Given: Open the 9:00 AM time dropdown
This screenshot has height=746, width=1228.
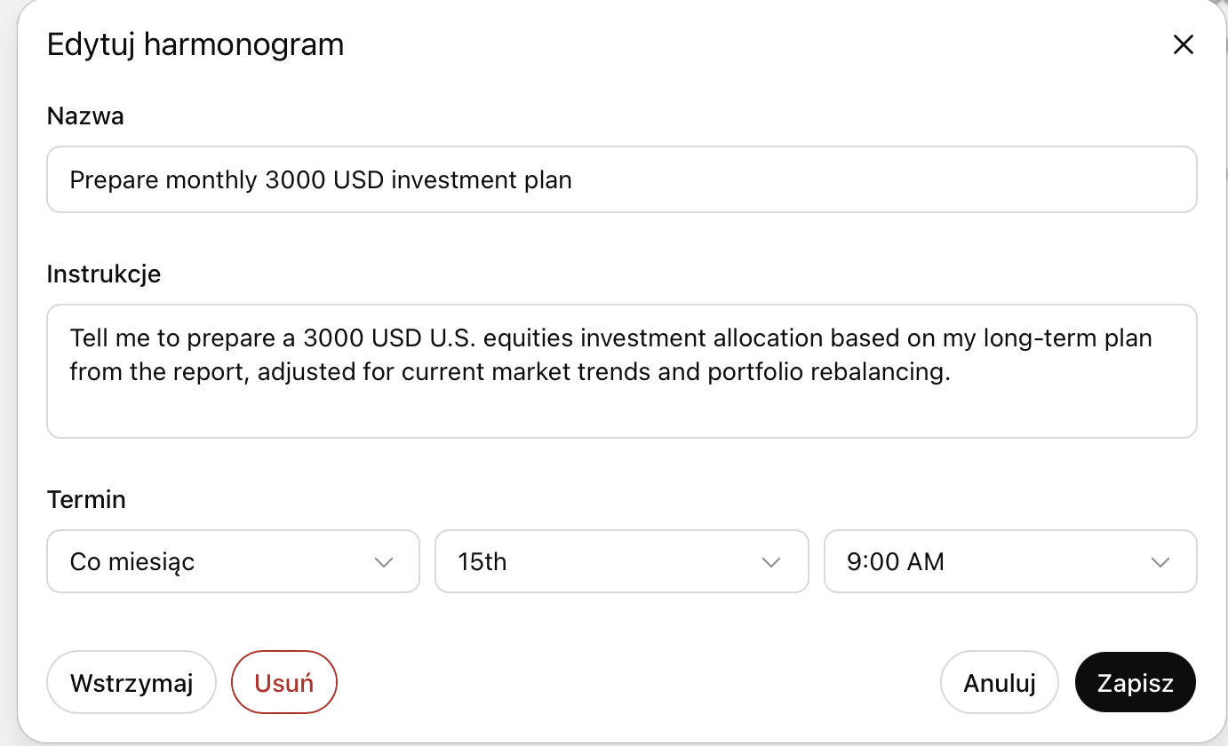Looking at the screenshot, I should click(1010, 561).
